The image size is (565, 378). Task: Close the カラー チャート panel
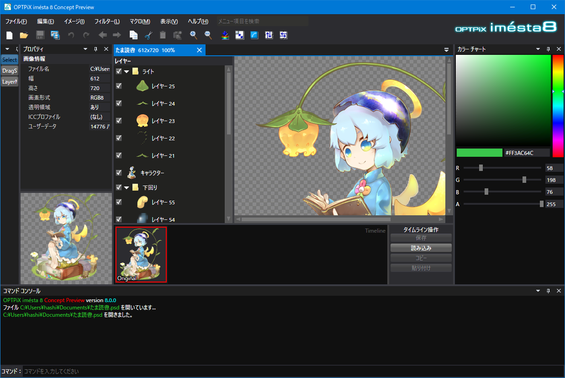coord(559,49)
